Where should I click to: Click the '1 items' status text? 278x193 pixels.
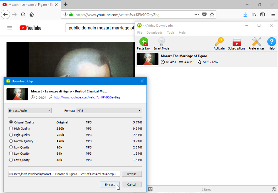[206, 189]
